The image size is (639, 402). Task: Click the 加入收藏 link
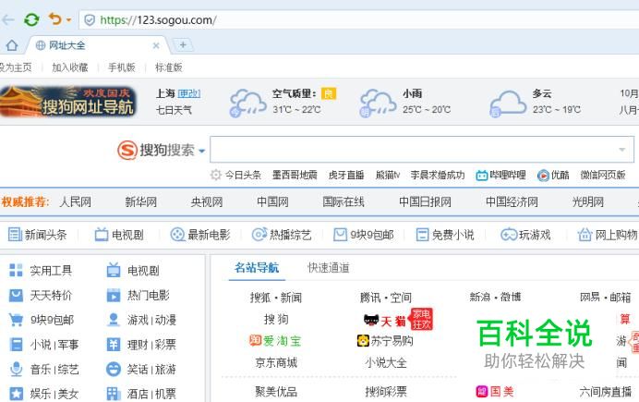[69, 67]
